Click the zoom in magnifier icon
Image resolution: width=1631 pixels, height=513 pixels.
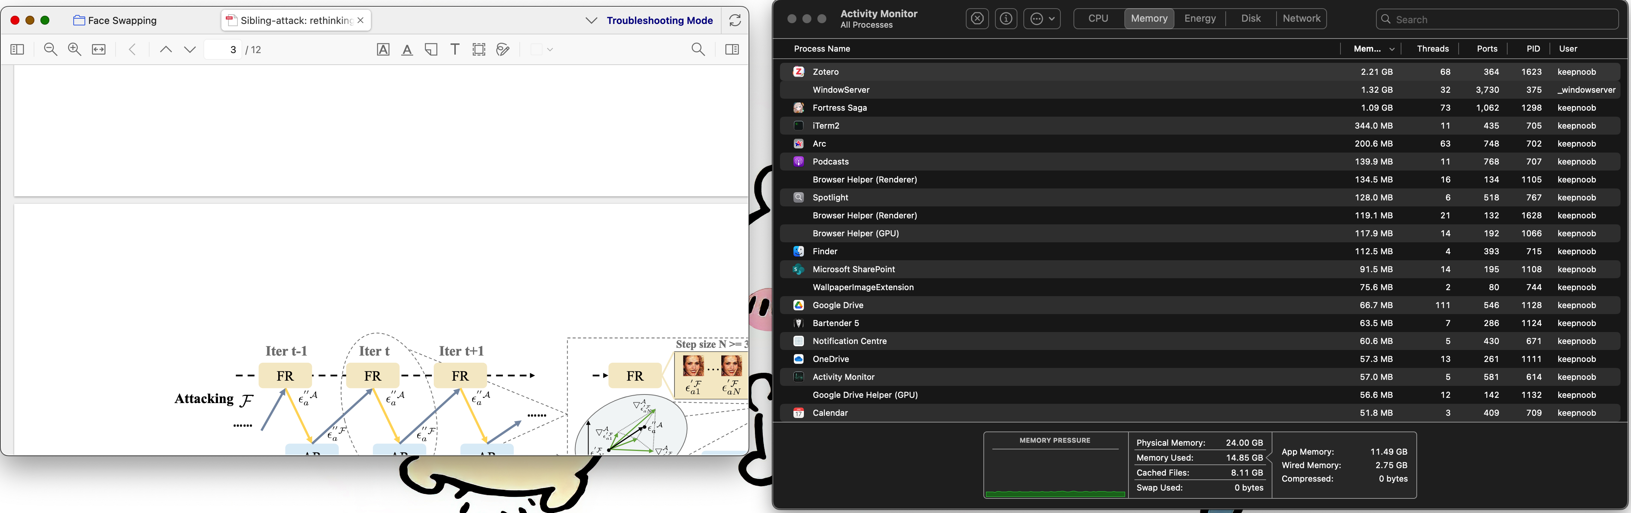(x=75, y=49)
